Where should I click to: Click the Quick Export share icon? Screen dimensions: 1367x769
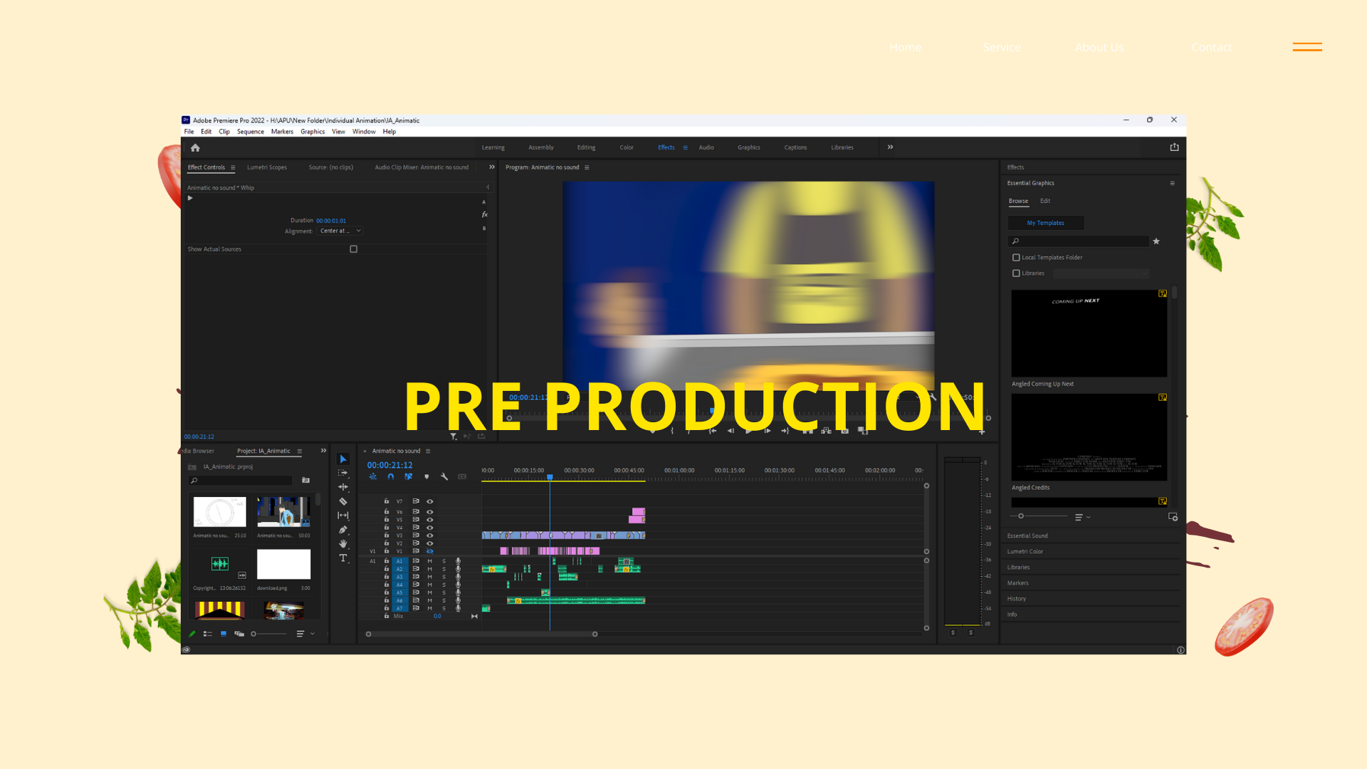point(1174,147)
